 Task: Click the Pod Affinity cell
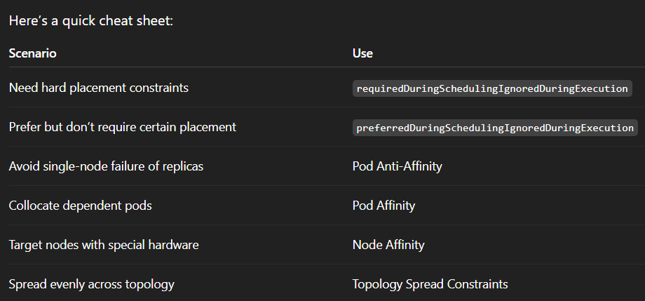383,206
